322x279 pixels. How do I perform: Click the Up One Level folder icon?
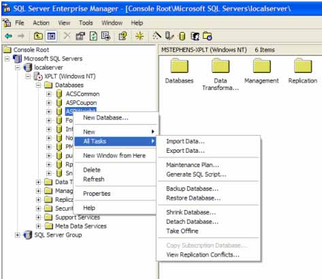pos(38,36)
